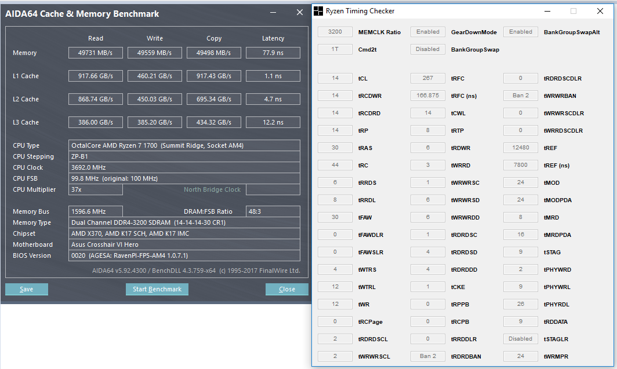Click tRTP value 8
The width and height of the screenshot is (617, 369).
coord(428,130)
